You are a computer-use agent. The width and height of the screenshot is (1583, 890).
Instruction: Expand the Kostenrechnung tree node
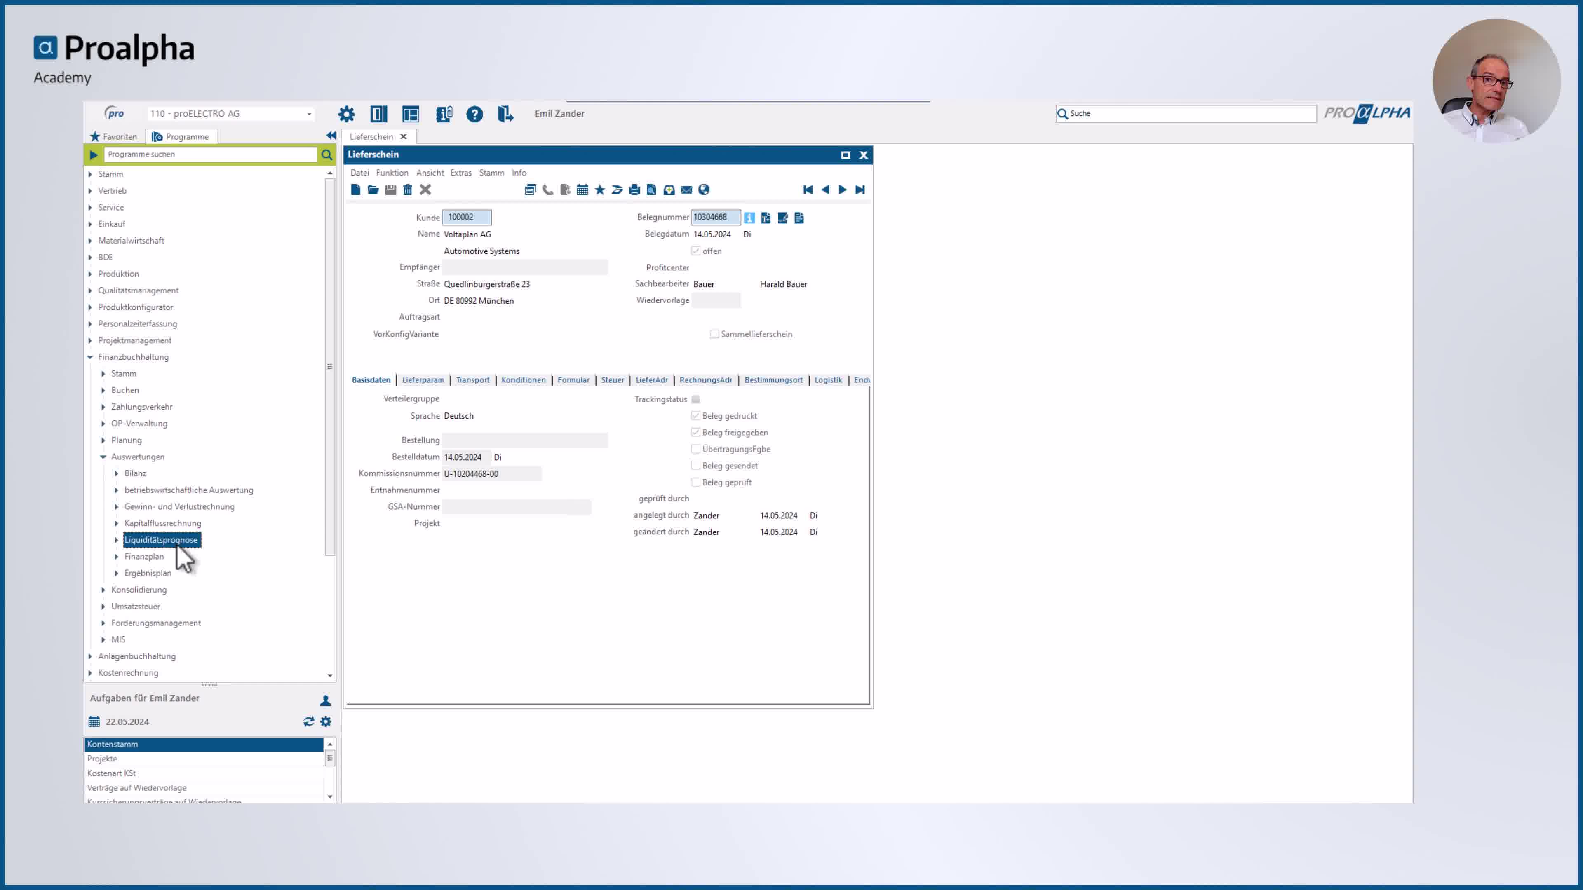point(90,673)
